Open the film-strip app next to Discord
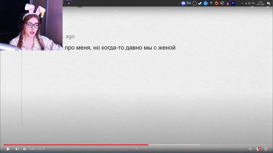273x153 pixels. [x=189, y=3]
